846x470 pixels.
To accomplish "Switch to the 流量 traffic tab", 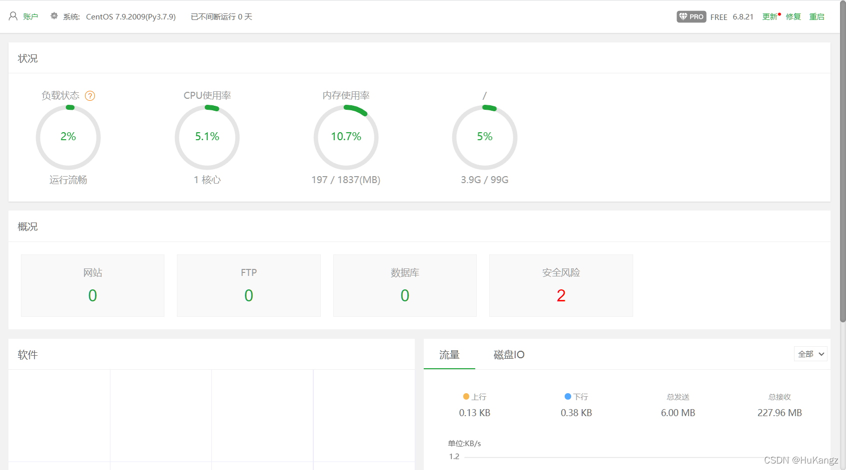I will point(449,355).
